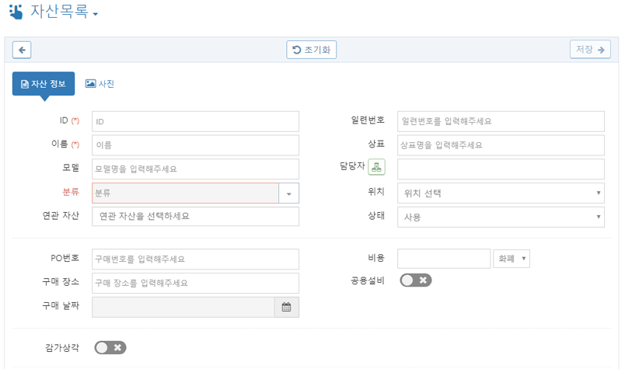The height and width of the screenshot is (369, 625).
Task: Click the hand logo next to 자산목록
Action: tap(16, 12)
